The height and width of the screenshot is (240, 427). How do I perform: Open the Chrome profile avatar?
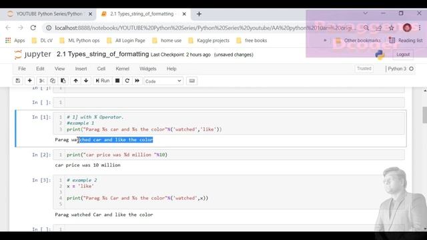407,27
